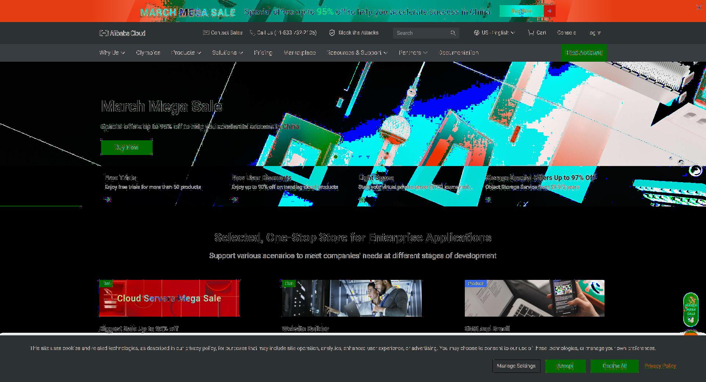Image resolution: width=706 pixels, height=382 pixels.
Task: Click Biggest Sale Up to 95% off title
Action: [x=139, y=329]
